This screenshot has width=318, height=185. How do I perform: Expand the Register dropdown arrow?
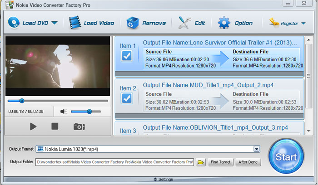pyautogui.click(x=303, y=23)
